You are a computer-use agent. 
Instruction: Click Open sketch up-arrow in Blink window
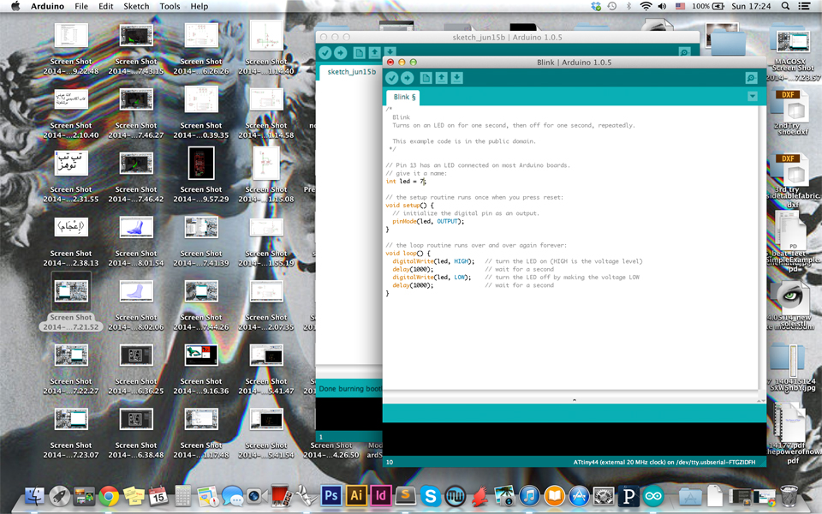[442, 78]
